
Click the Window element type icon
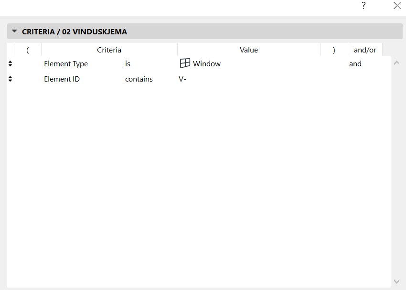pos(185,63)
